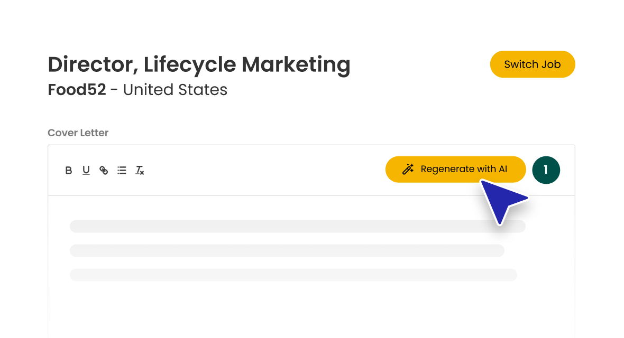Clear text formatting with the Tx icon
This screenshot has height=338, width=624.
pyautogui.click(x=140, y=170)
